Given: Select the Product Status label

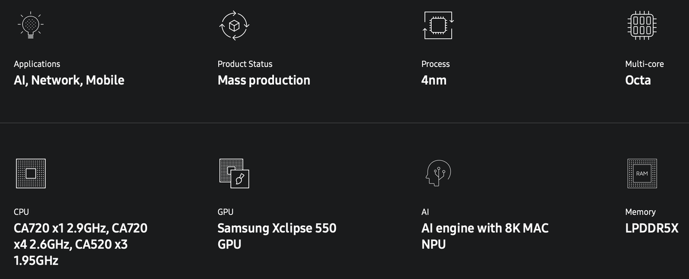Looking at the screenshot, I should tap(245, 64).
